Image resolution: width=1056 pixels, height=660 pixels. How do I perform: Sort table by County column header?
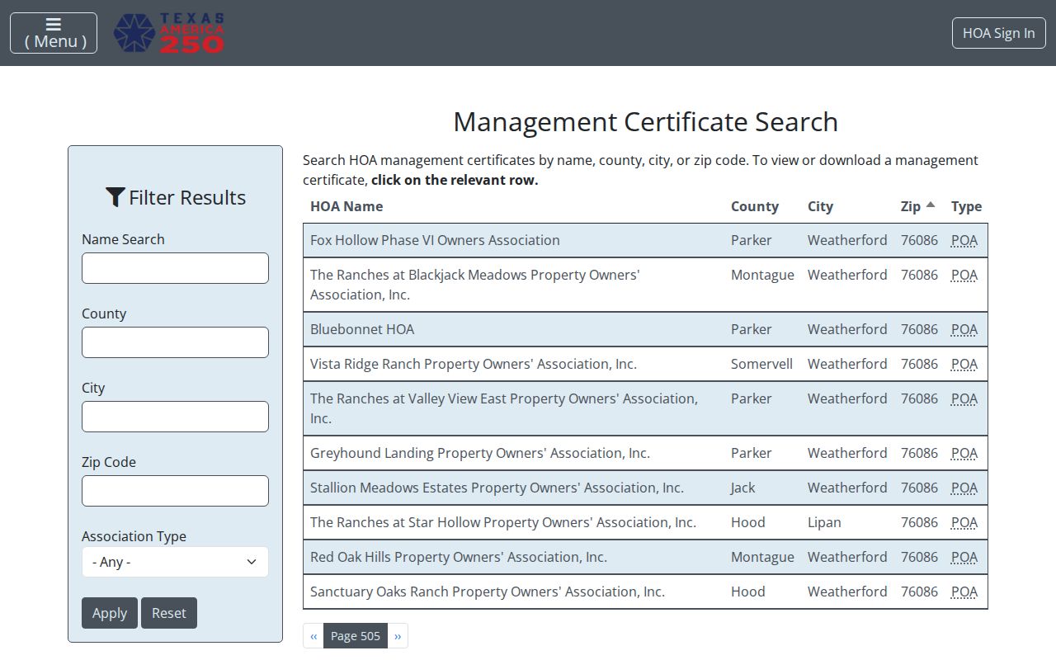[755, 206]
